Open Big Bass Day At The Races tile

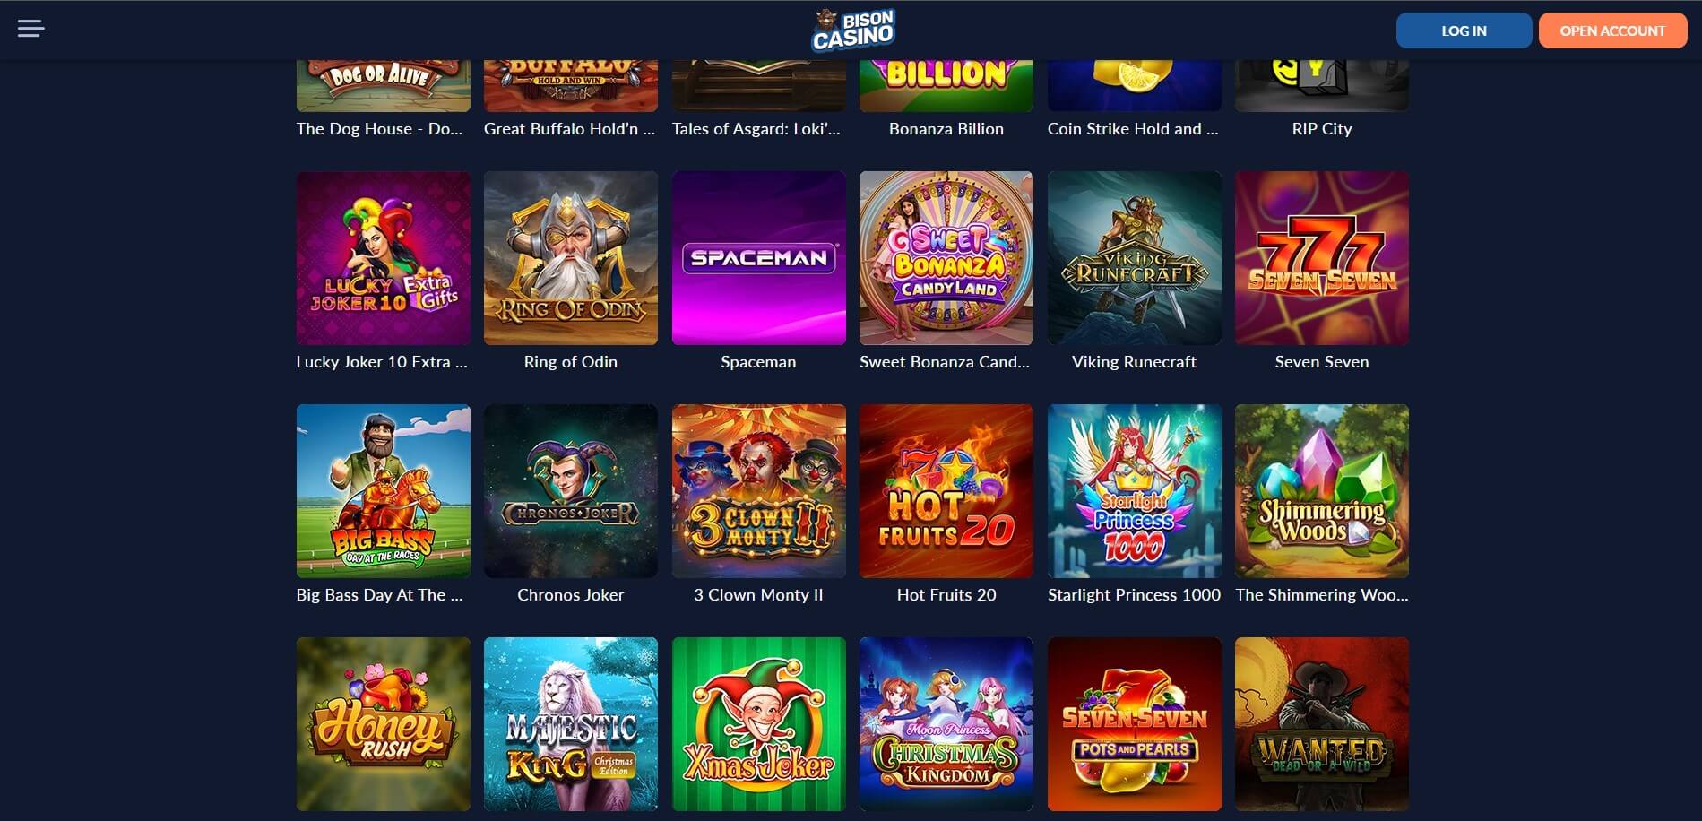coord(384,491)
